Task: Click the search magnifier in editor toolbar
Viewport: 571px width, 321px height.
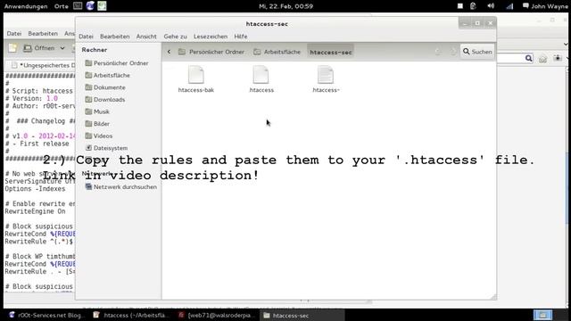Action: click(x=528, y=58)
